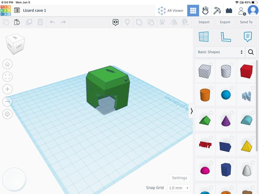This screenshot has height=194, width=259.
Task: Pick the blue Sphere shape
Action: click(x=226, y=95)
